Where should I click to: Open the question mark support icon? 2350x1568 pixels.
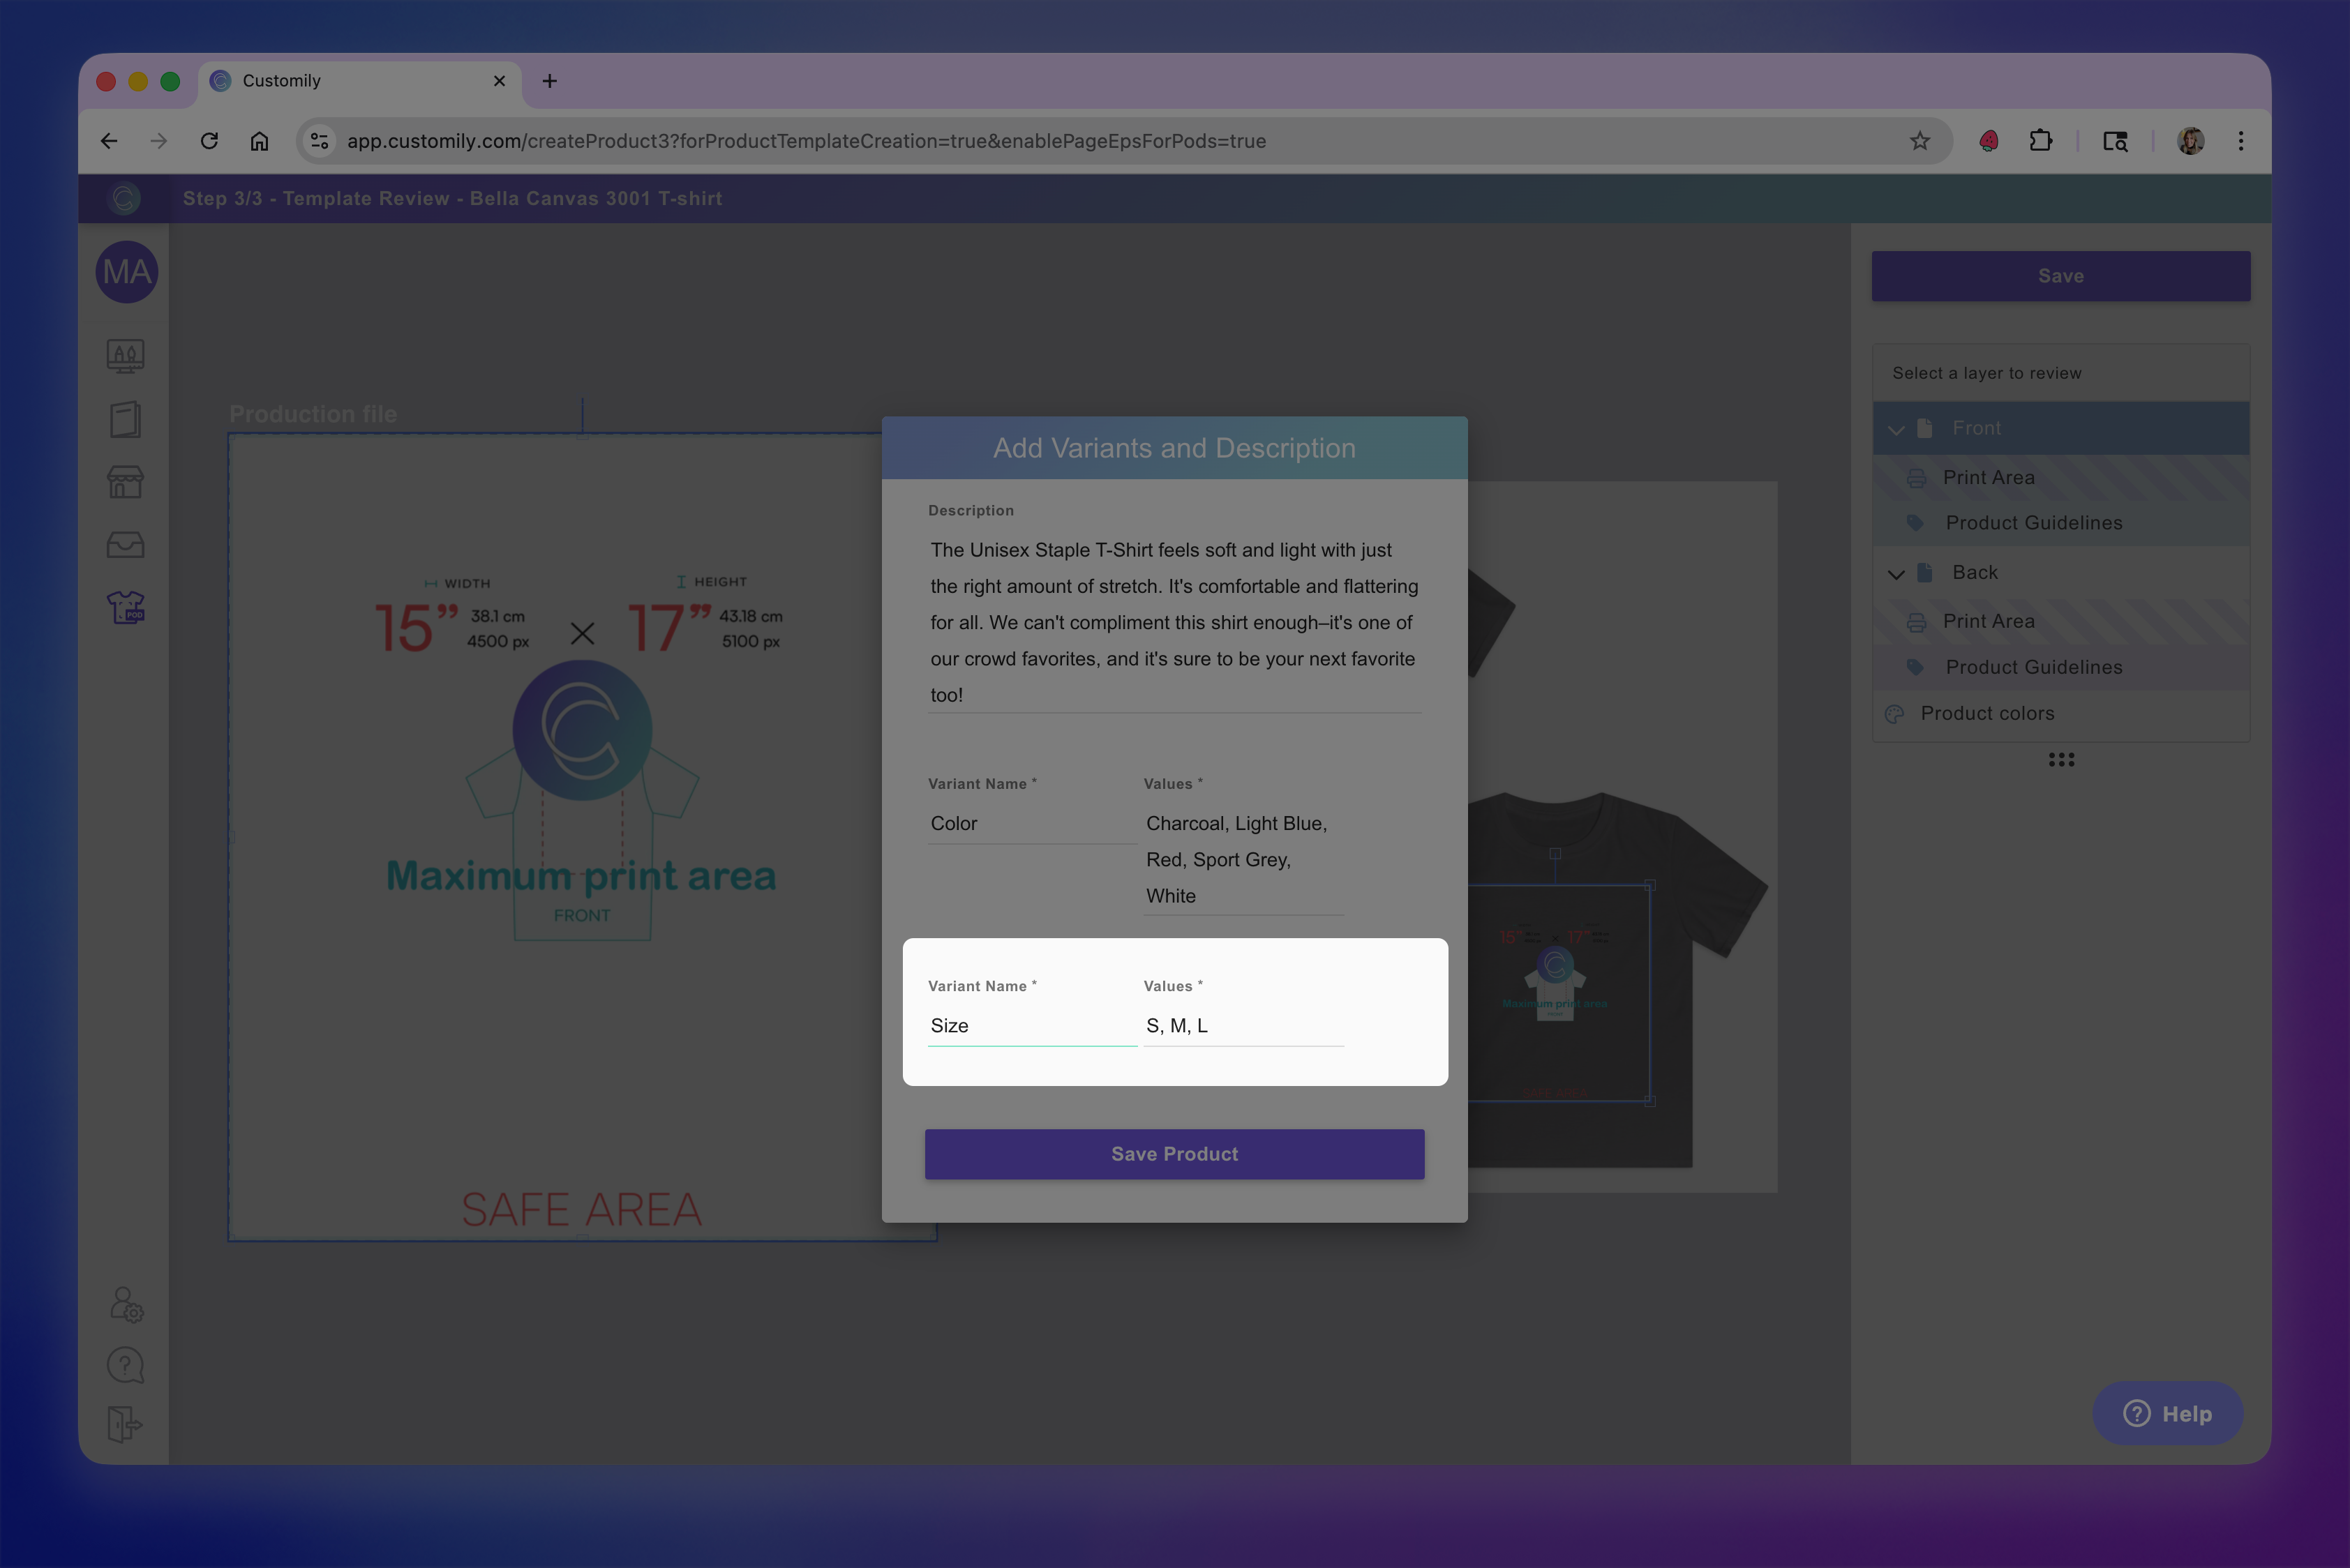pyautogui.click(x=125, y=1365)
